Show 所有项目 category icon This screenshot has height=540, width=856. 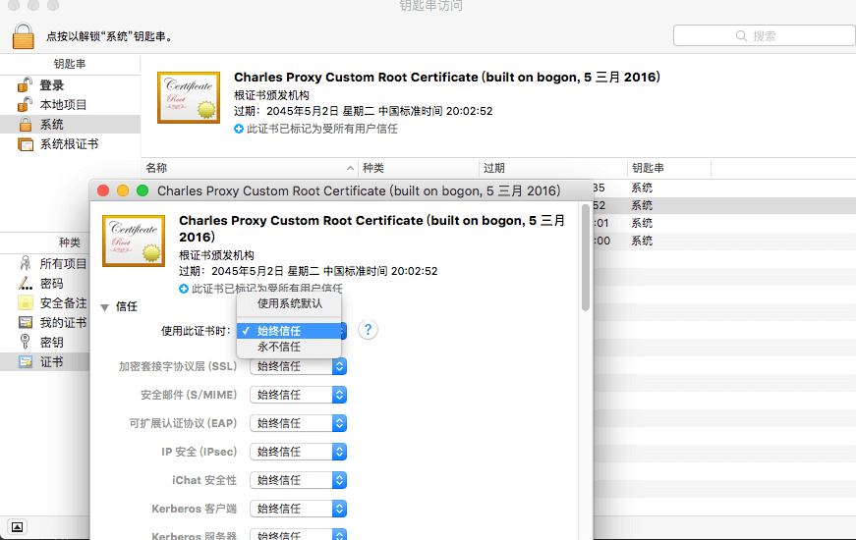point(26,263)
